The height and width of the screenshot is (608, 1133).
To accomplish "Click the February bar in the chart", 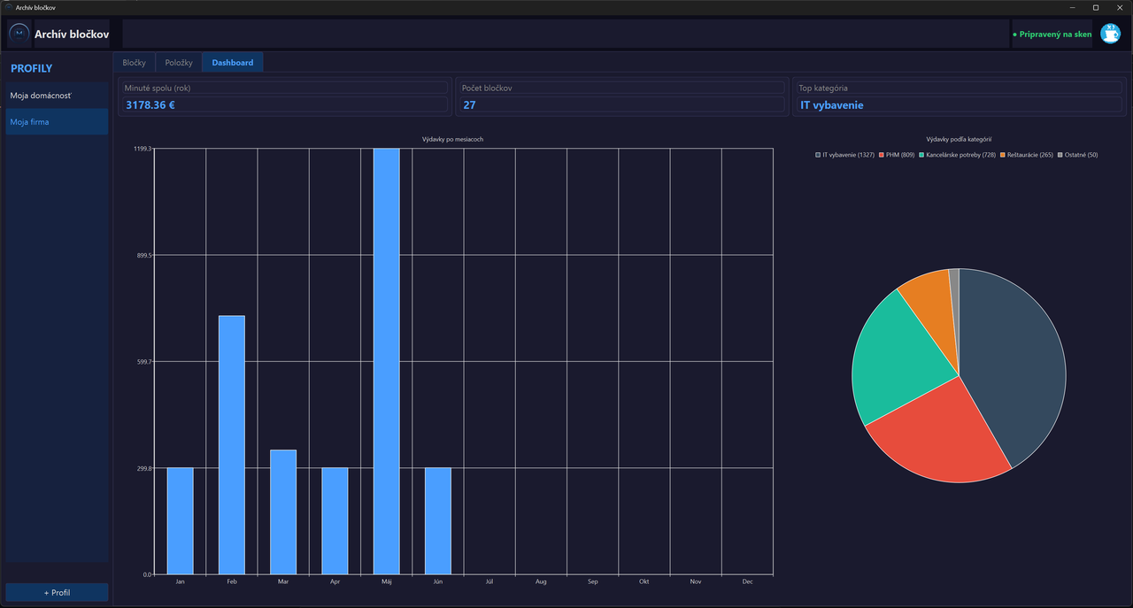I will [x=232, y=445].
